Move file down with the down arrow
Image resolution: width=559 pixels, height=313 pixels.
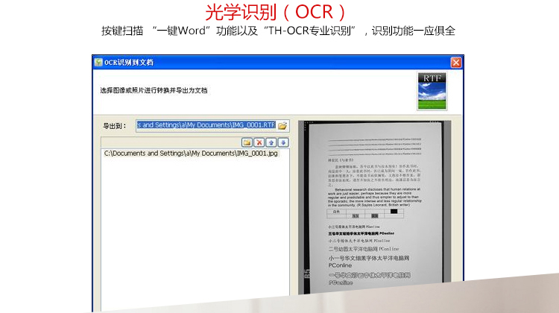point(283,142)
